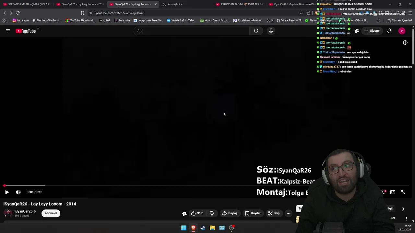Like the video (31 B)

[197, 213]
